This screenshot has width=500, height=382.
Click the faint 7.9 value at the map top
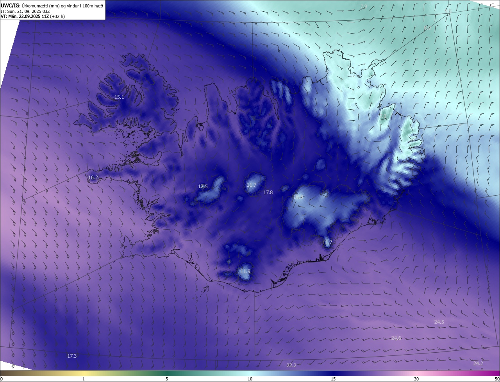364,6
